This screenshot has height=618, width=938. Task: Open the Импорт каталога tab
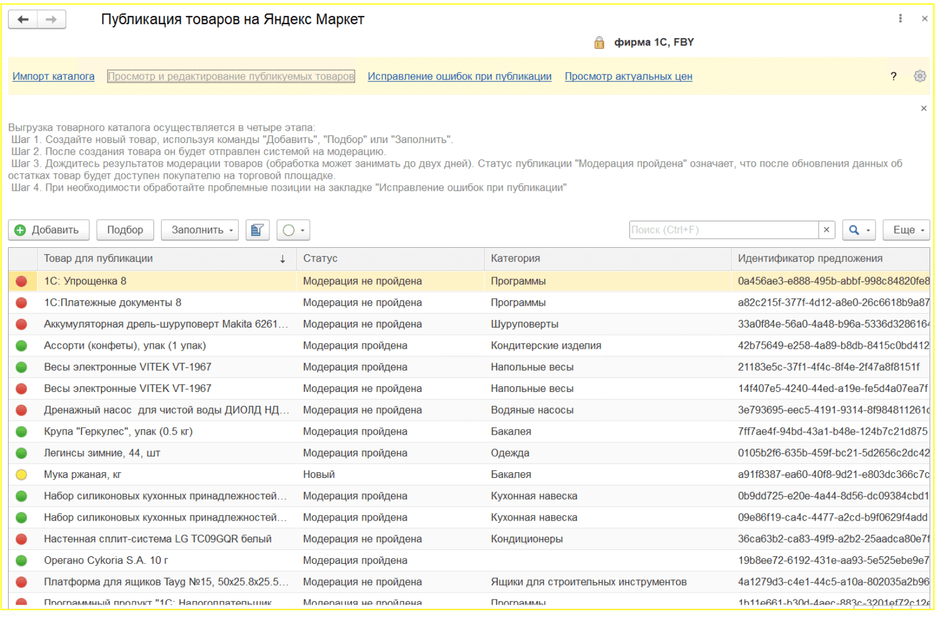click(x=54, y=76)
